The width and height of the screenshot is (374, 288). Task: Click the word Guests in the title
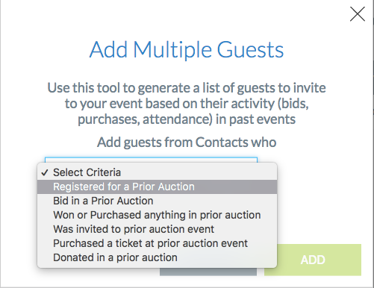point(250,50)
